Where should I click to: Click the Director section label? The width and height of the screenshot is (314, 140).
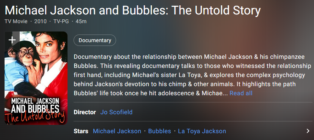(x=85, y=112)
